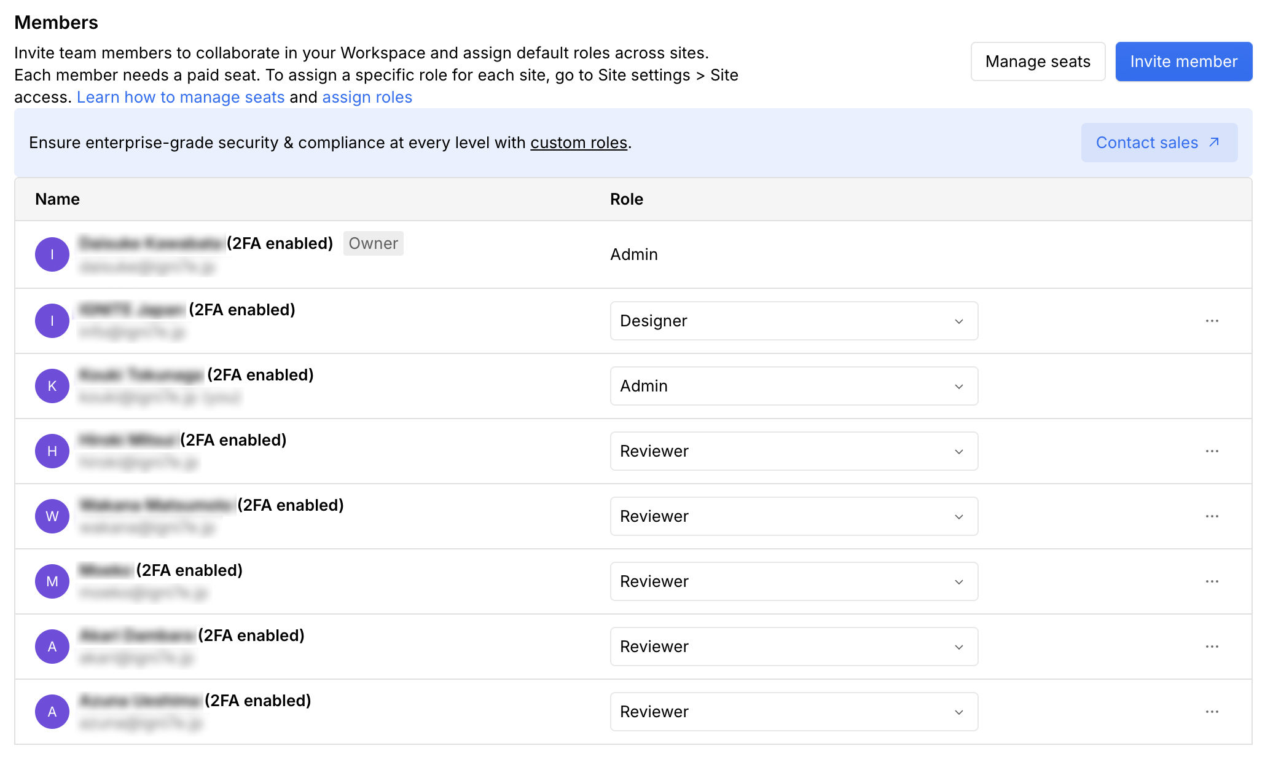Expand the Designer role dropdown

pos(793,321)
